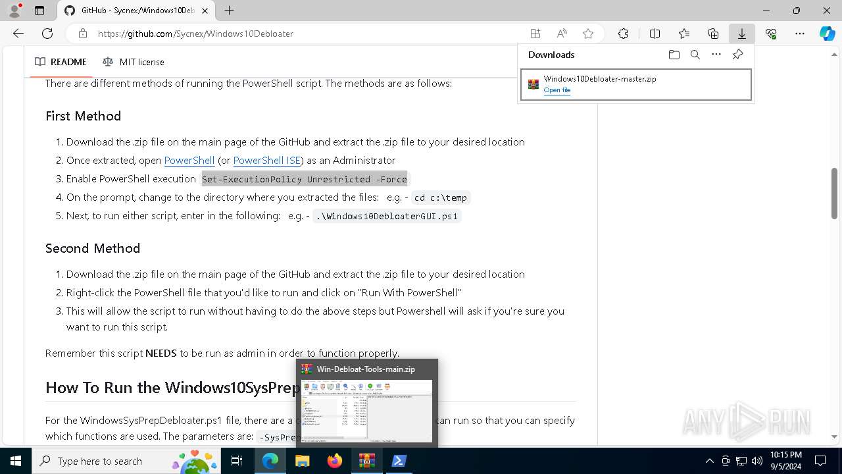The height and width of the screenshot is (474, 842).
Task: Add page to favorites star
Action: pos(588,34)
